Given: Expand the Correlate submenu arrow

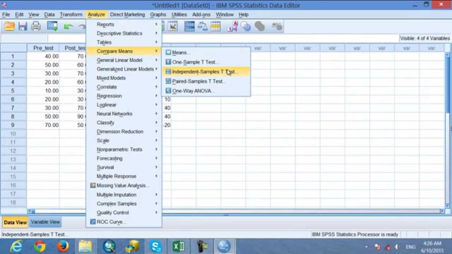Looking at the screenshot, I should pyautogui.click(x=156, y=87).
